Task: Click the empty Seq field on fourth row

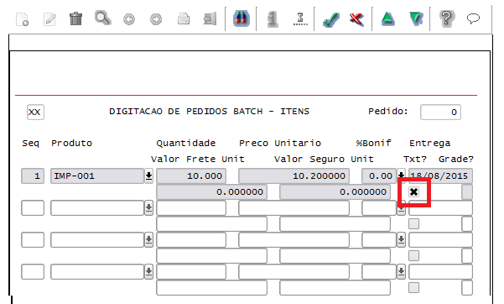Action: [x=33, y=272]
